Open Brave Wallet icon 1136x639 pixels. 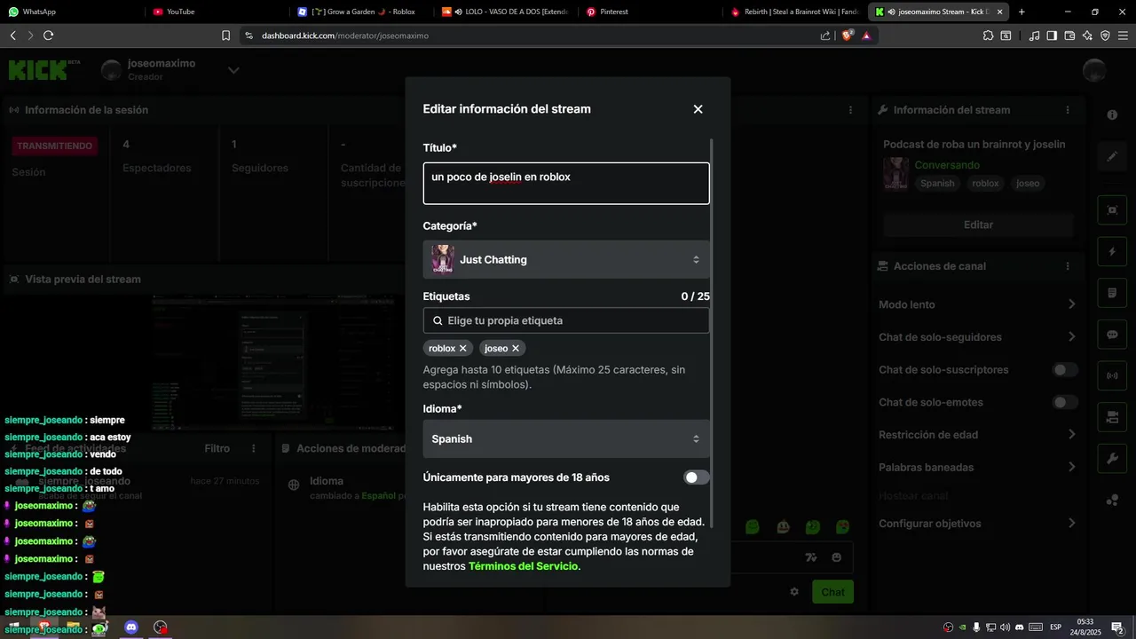(x=1069, y=35)
